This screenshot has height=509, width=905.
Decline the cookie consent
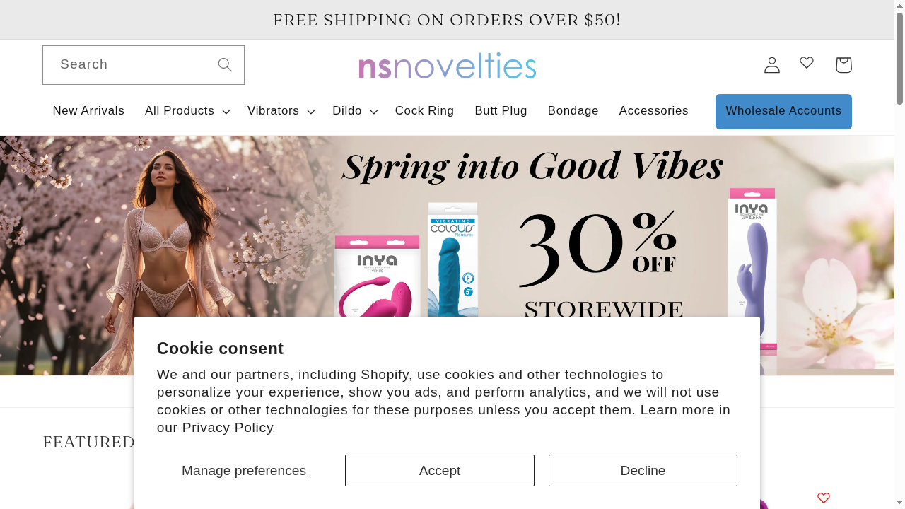tap(642, 470)
